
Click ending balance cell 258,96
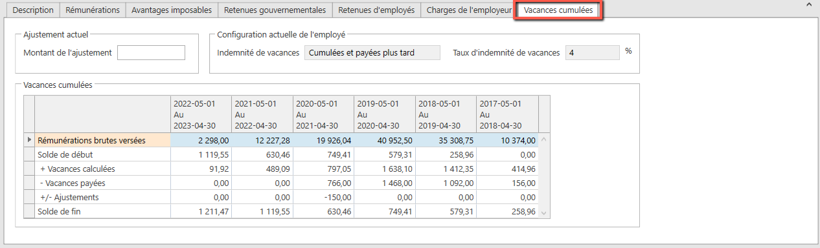(x=507, y=211)
